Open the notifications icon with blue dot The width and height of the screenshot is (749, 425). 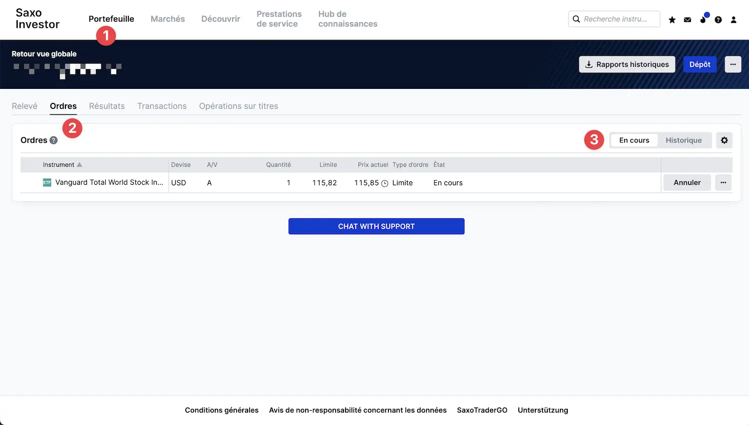pos(703,19)
